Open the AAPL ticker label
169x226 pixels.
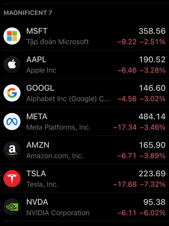36,60
